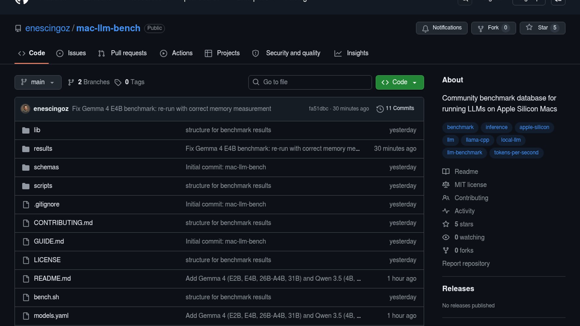The width and height of the screenshot is (580, 326).
Task: Expand the main branch dropdown
Action: tap(38, 82)
